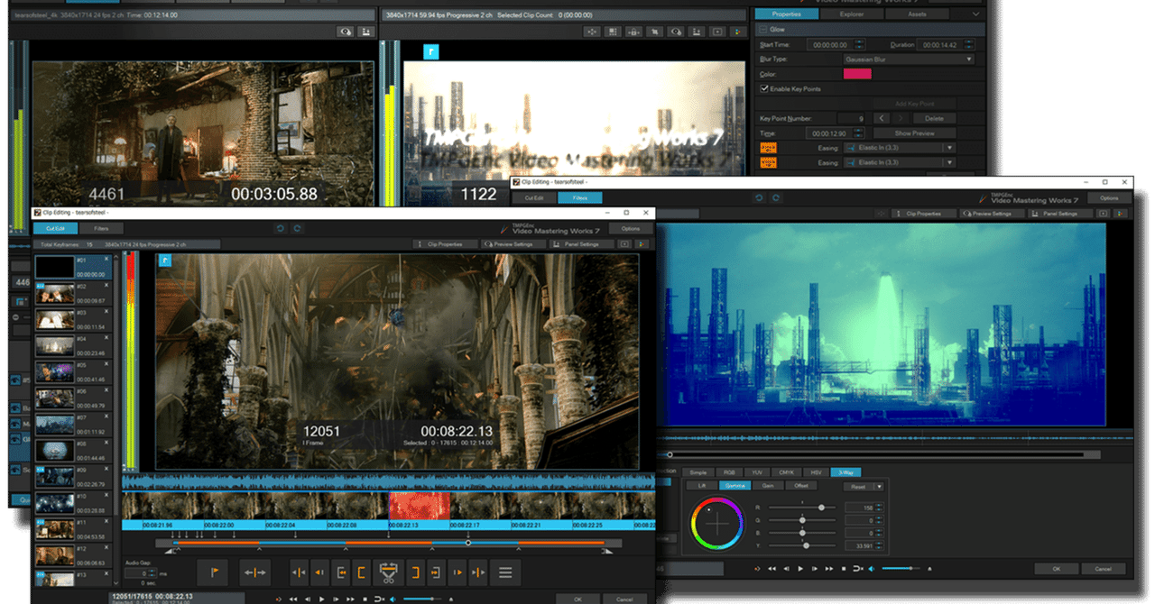This screenshot has width=1155, height=604.
Task: Toggle loop playback in Cut Edit window
Action: pyautogui.click(x=379, y=599)
